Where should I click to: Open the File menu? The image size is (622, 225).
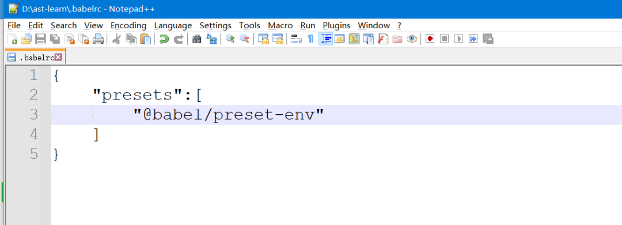(14, 25)
